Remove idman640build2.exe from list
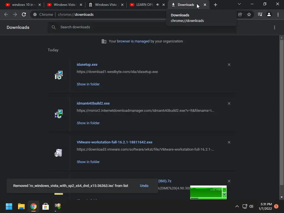Screen dimensions: 284x213 [229, 103]
